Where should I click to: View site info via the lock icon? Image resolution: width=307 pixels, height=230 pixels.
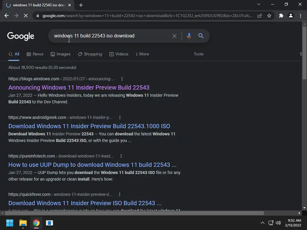[x=38, y=16]
